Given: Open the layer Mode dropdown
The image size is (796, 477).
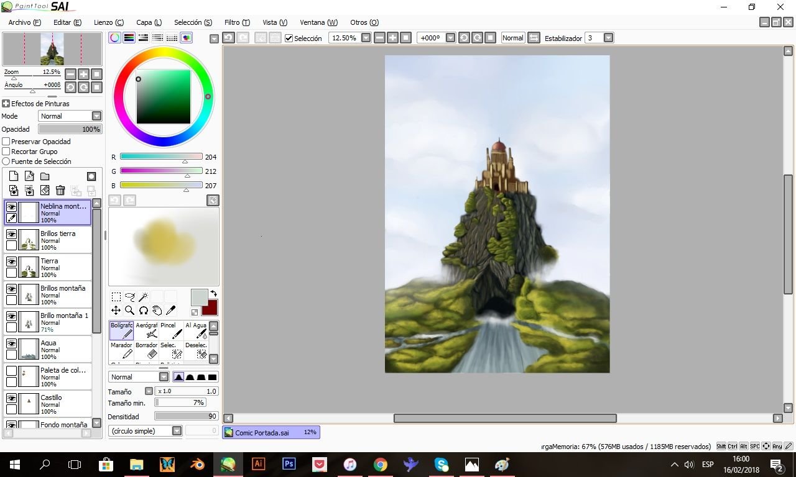Looking at the screenshot, I should [x=70, y=116].
